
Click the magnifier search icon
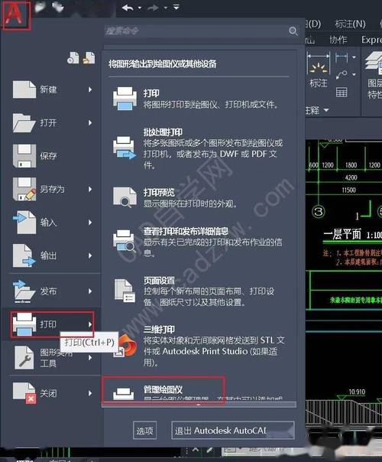293,31
